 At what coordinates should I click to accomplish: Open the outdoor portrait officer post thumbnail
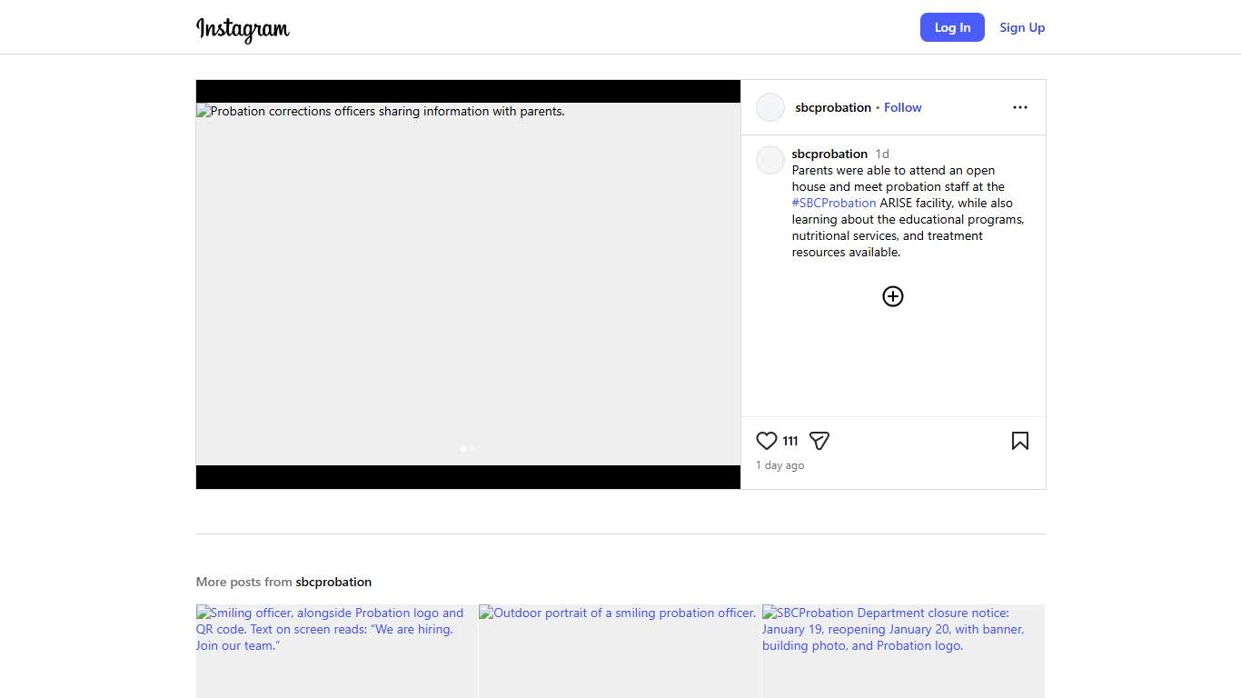click(619, 651)
